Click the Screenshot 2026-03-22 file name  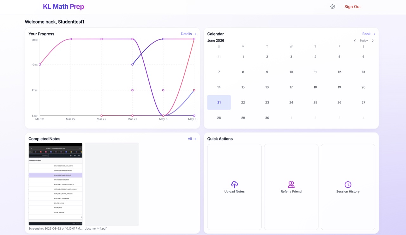point(56,228)
